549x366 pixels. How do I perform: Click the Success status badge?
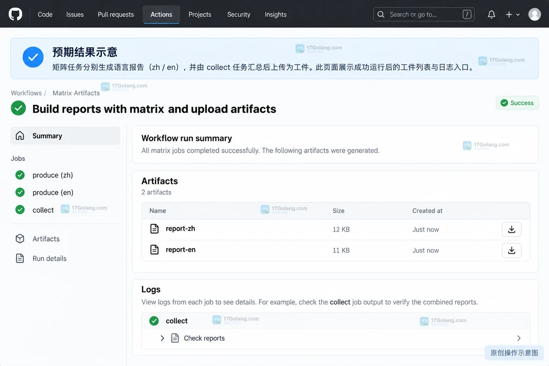point(517,103)
